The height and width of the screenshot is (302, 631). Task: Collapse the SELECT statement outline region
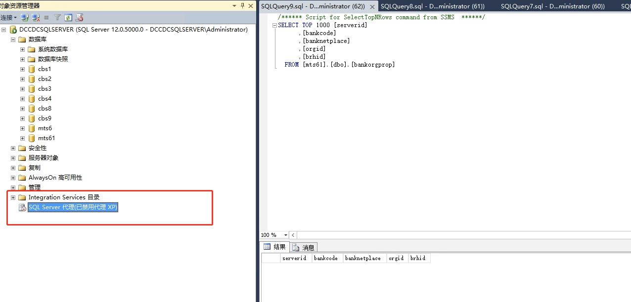pos(274,25)
